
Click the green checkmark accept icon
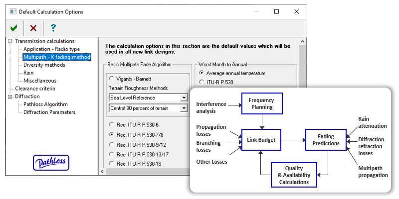[13, 28]
